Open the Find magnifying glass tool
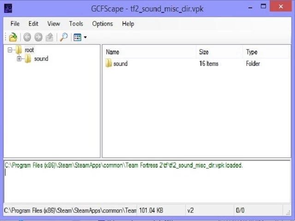 tap(64, 37)
